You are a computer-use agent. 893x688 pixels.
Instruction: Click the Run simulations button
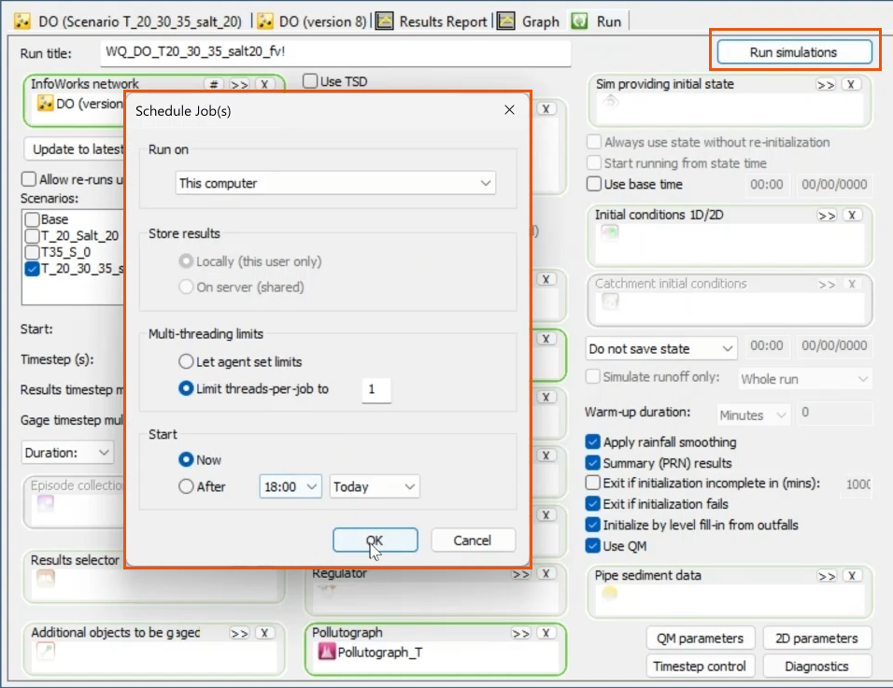coord(794,52)
